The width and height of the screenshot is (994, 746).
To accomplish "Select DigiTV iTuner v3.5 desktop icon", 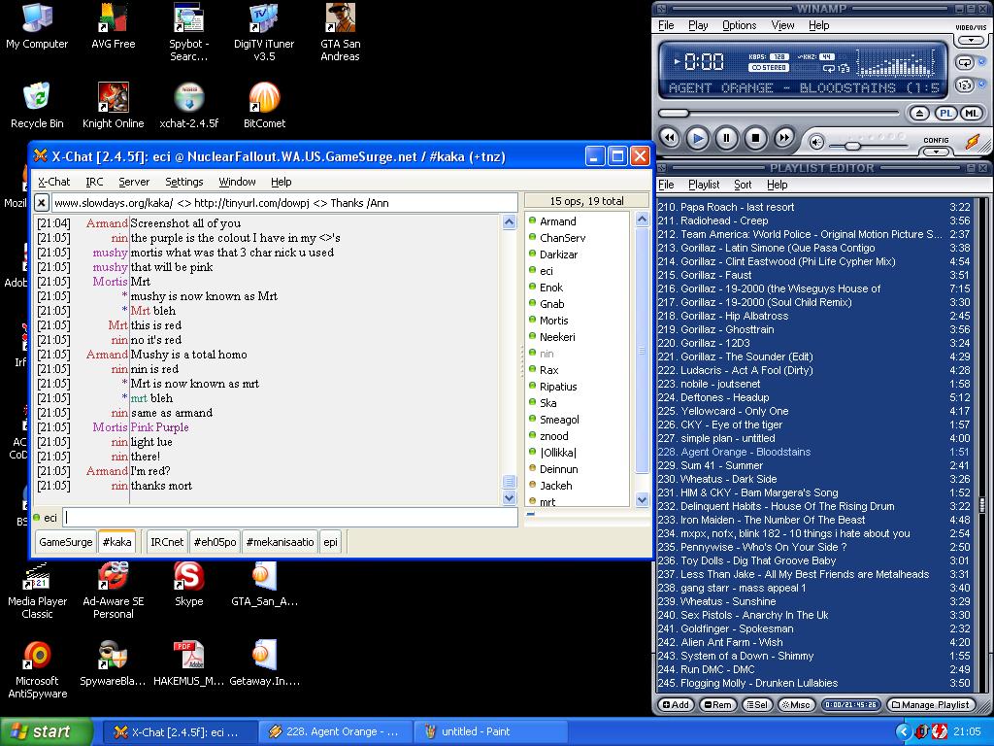I will [264, 33].
